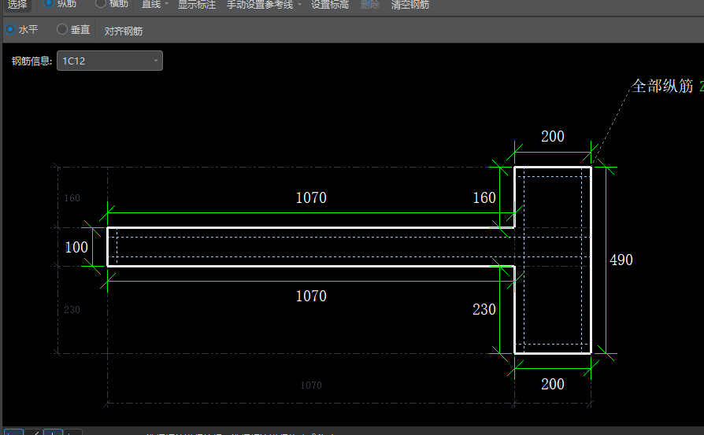This screenshot has width=704, height=435.
Task: Click the 100 thickness dimension value
Action: [76, 247]
